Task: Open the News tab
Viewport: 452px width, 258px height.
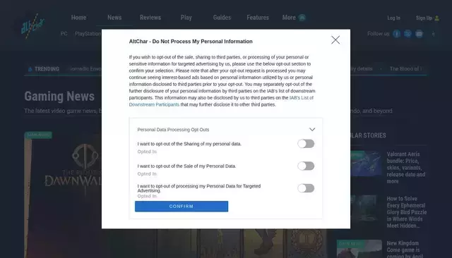Action: pos(114,18)
